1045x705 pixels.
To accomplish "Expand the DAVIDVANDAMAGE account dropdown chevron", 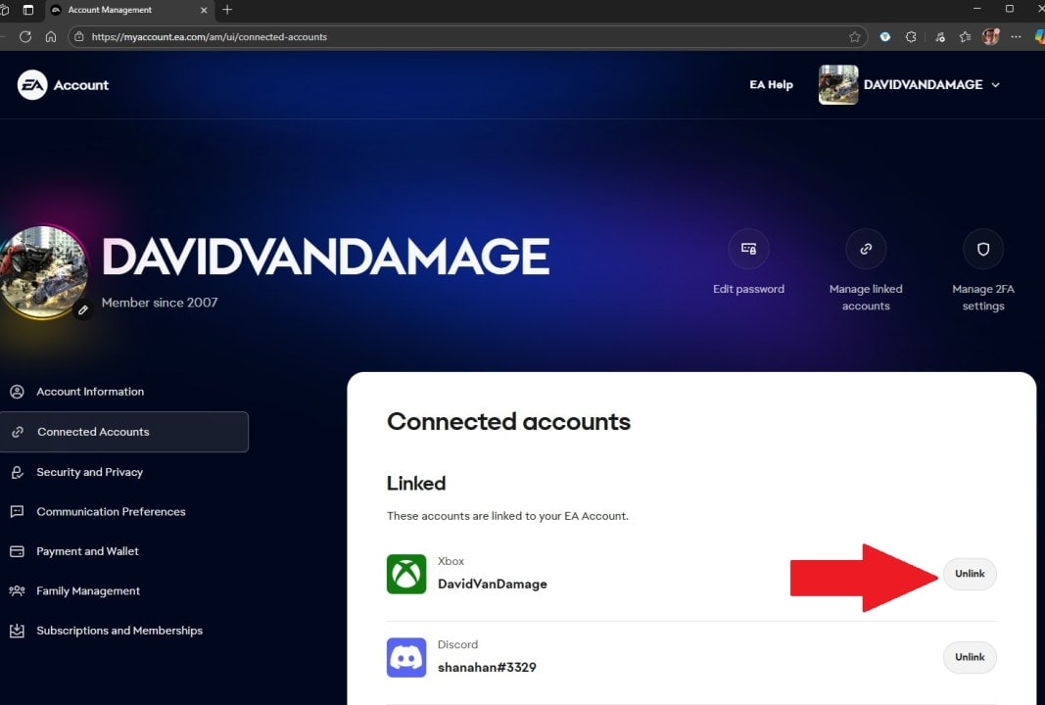I will (x=996, y=85).
